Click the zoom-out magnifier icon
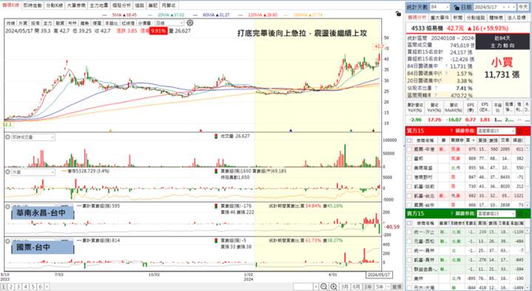The image size is (532, 291). click(x=324, y=287)
